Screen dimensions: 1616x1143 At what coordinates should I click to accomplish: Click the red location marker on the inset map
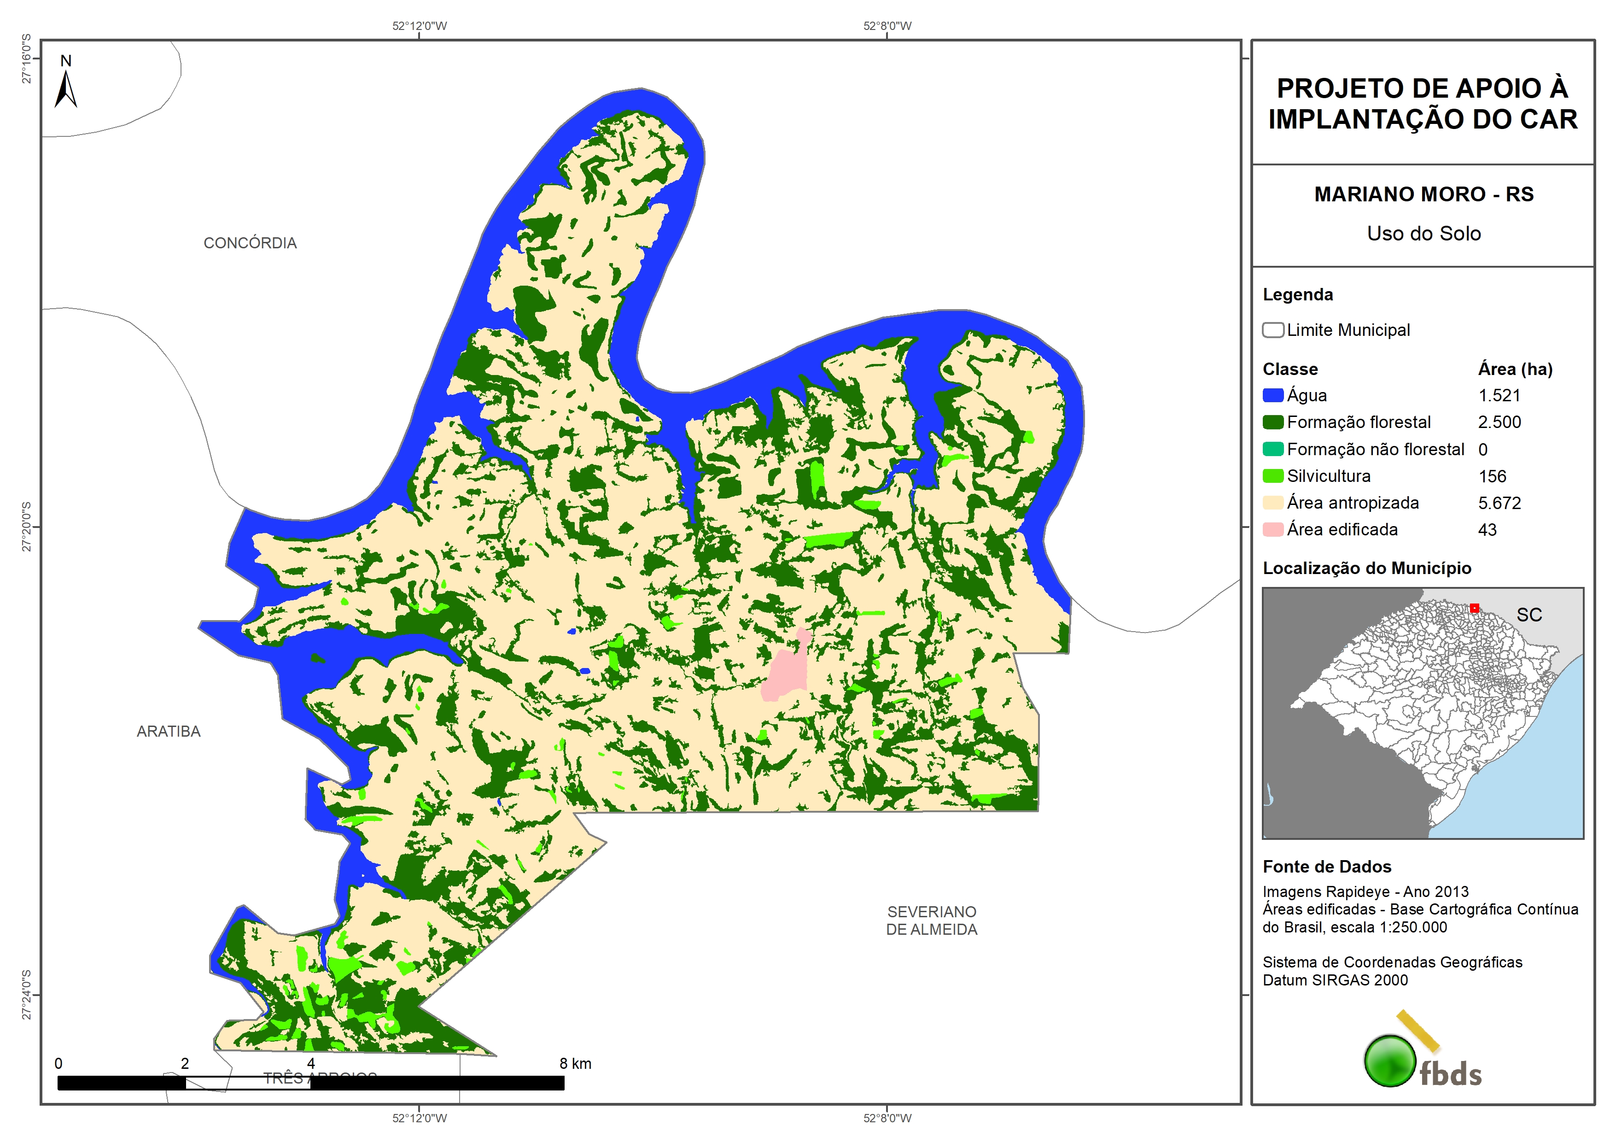[1474, 608]
